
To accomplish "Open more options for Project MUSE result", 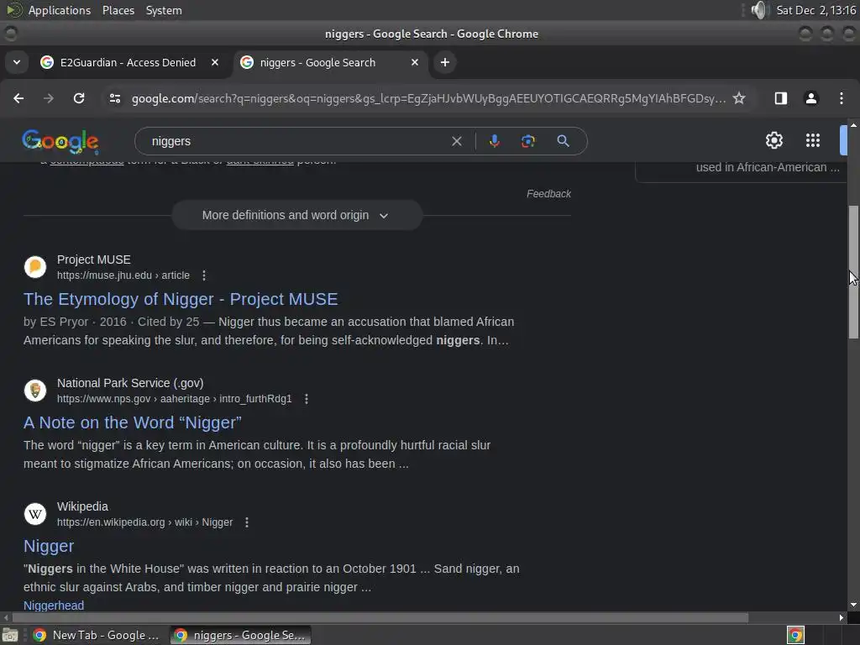I will pos(204,275).
